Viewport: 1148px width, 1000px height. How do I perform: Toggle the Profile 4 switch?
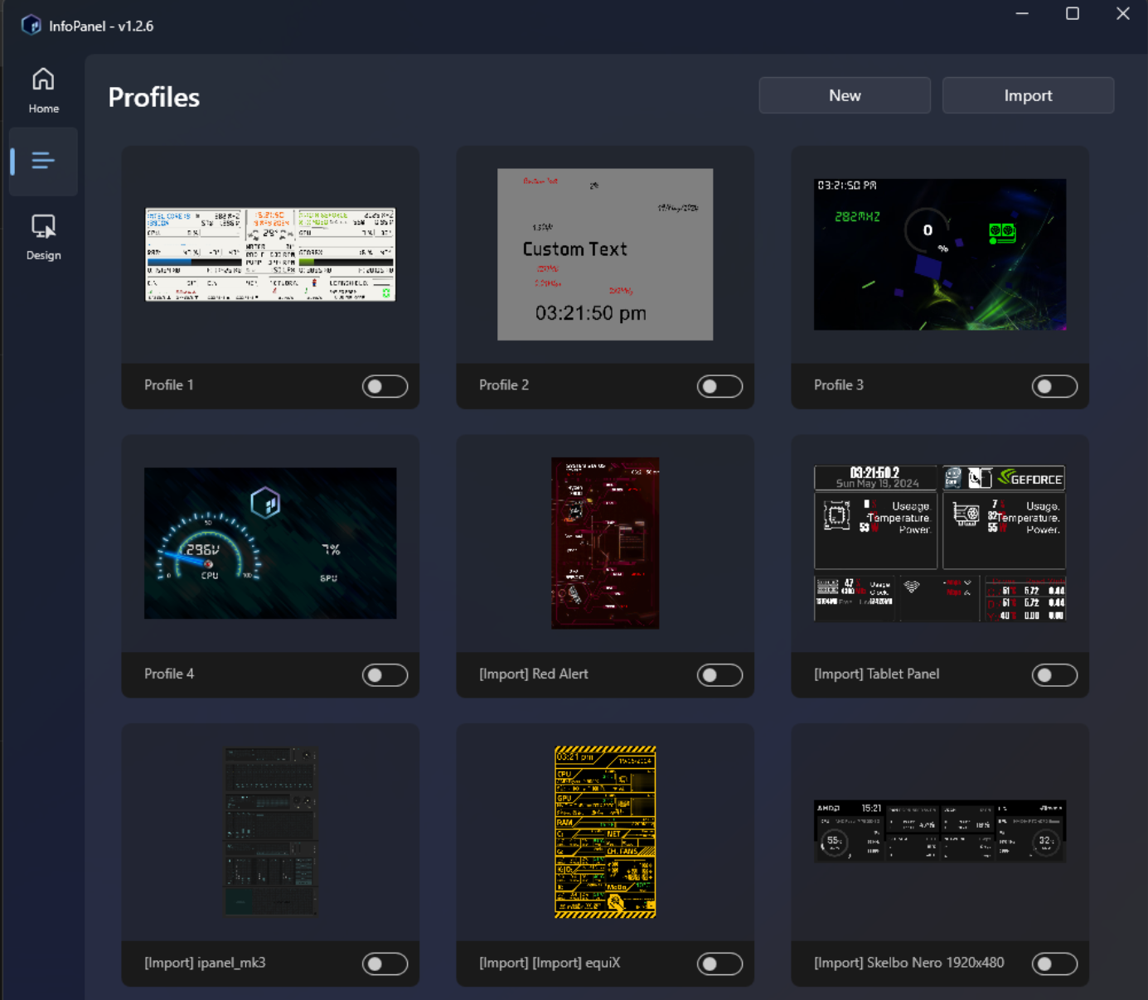pos(385,675)
